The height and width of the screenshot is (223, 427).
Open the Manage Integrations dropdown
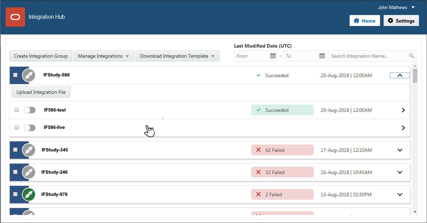click(104, 56)
